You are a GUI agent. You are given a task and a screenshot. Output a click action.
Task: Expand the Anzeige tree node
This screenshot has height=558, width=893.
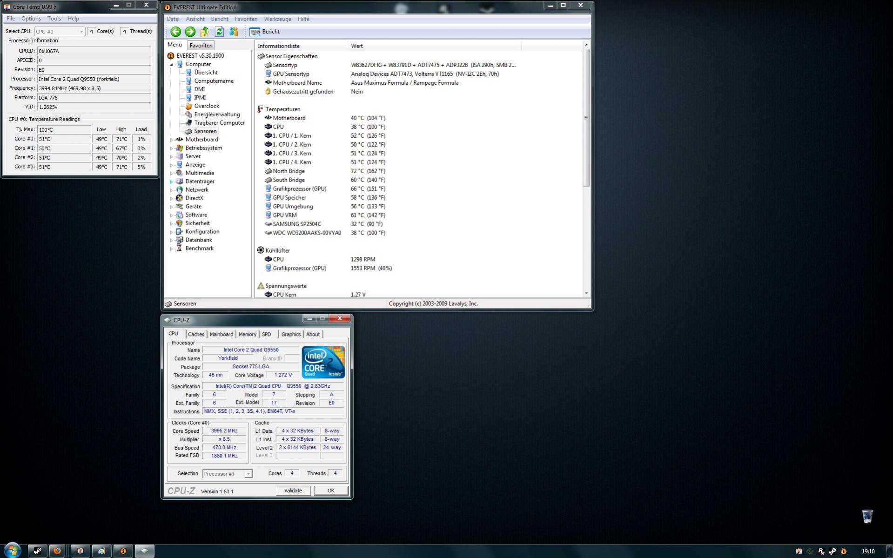tap(171, 165)
